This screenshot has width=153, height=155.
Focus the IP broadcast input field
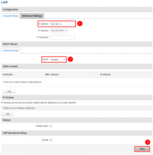coord(63,37)
